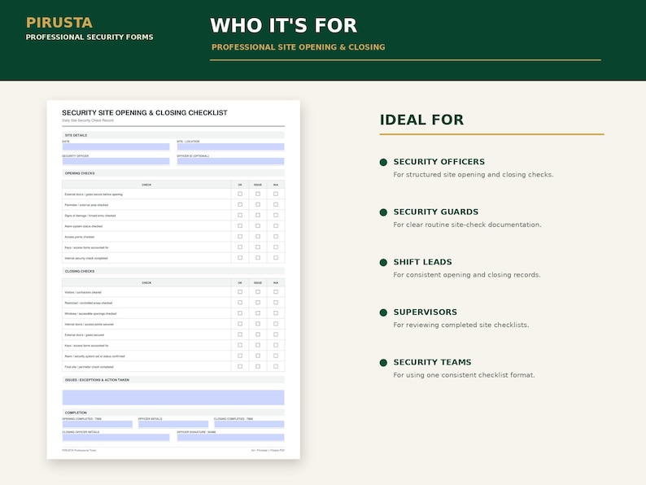Tick N/A for windows / accessible openings checked
The height and width of the screenshot is (485, 646).
pyautogui.click(x=276, y=313)
